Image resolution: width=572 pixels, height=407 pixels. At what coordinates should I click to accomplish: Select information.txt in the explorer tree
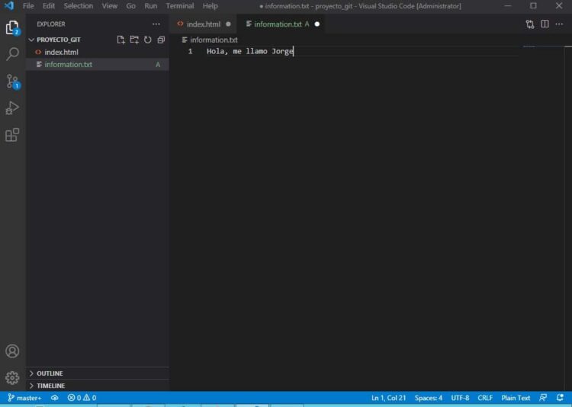[98, 65]
